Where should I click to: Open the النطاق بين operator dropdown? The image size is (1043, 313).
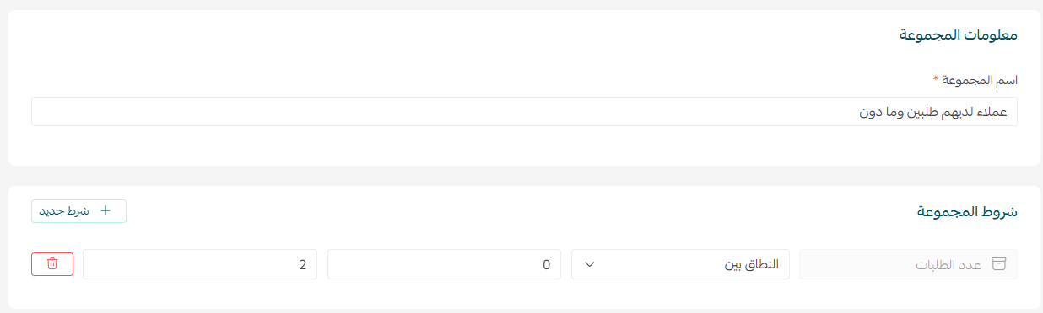click(x=680, y=264)
